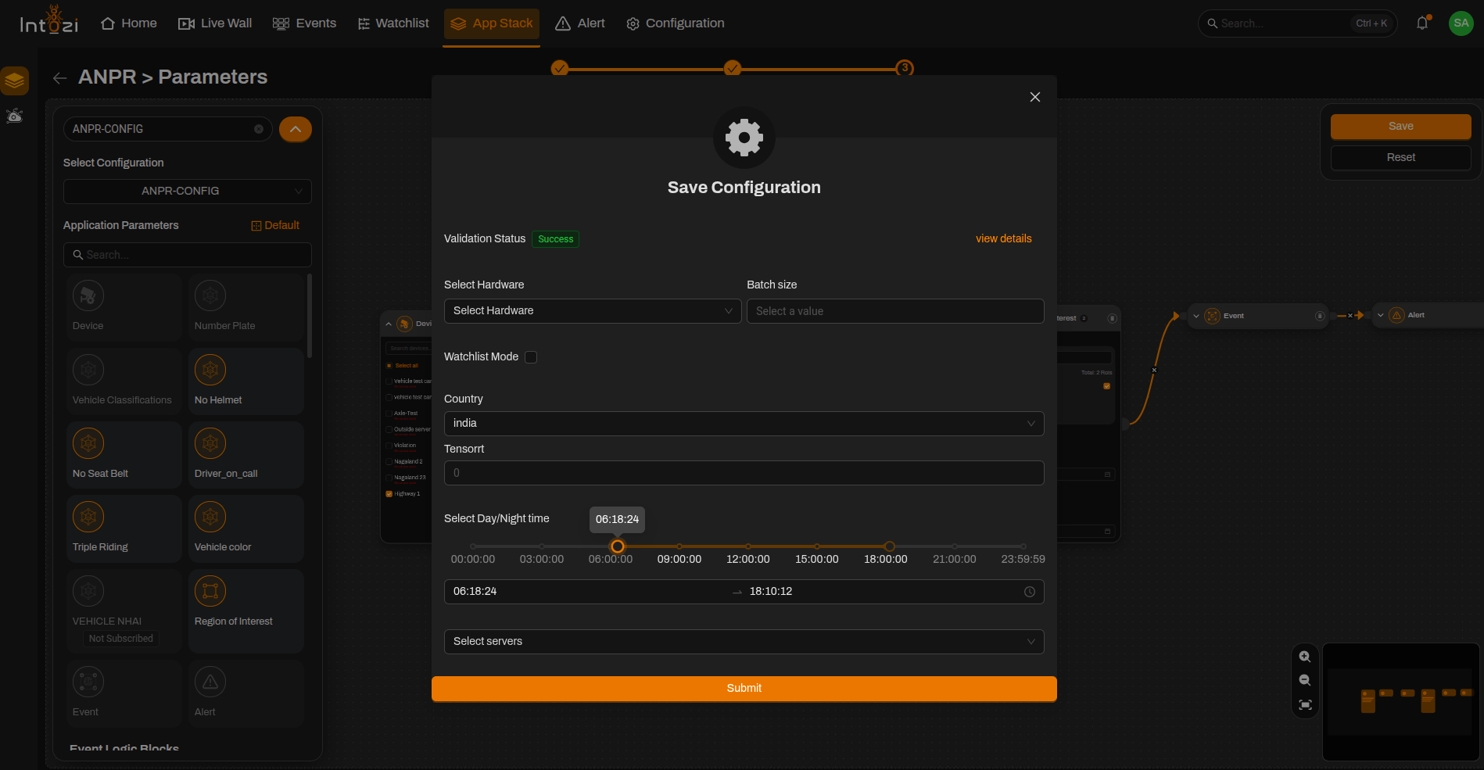Screen dimensions: 1484x770
Task: Click the 18:00:00 slider handle
Action: pos(889,546)
